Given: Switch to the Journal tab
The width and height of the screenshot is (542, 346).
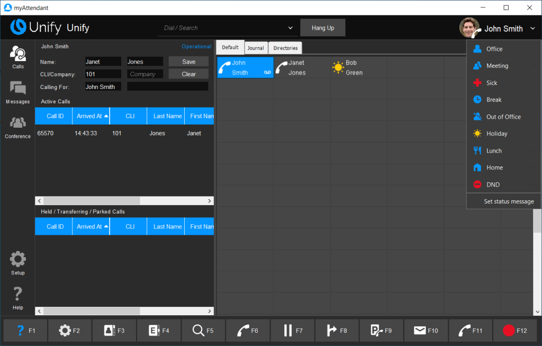Looking at the screenshot, I should (x=256, y=48).
